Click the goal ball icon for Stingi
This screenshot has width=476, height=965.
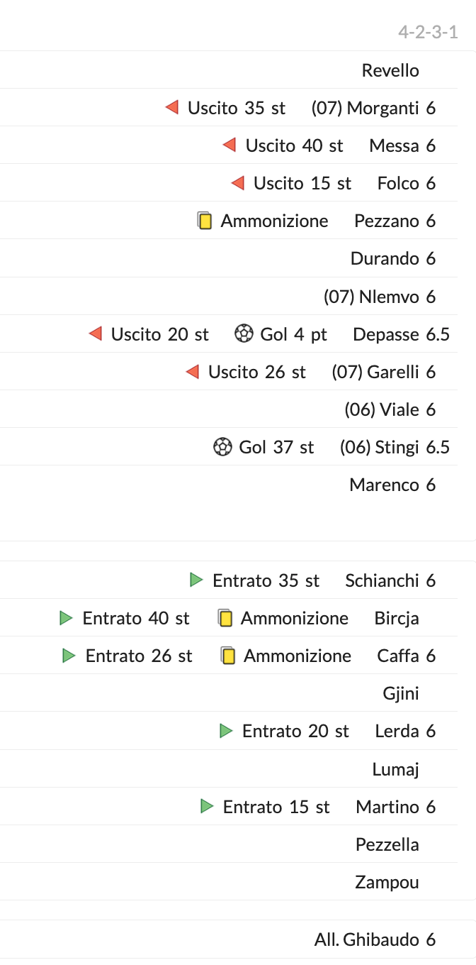[222, 447]
